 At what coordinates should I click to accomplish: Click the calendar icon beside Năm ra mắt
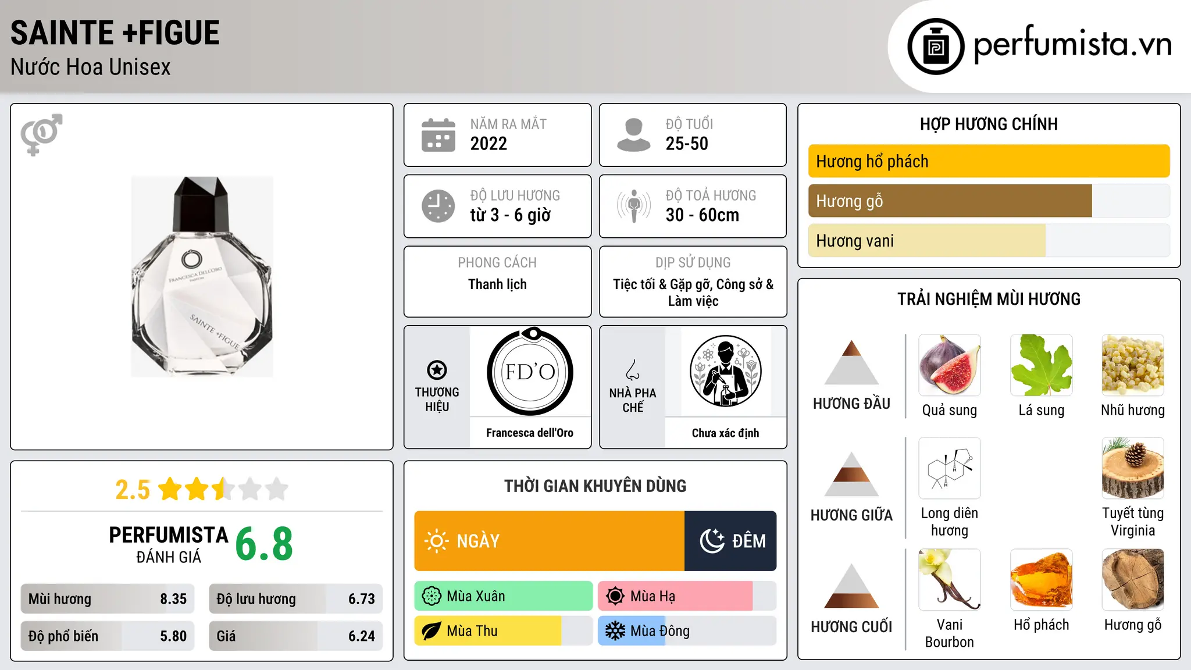pos(438,135)
